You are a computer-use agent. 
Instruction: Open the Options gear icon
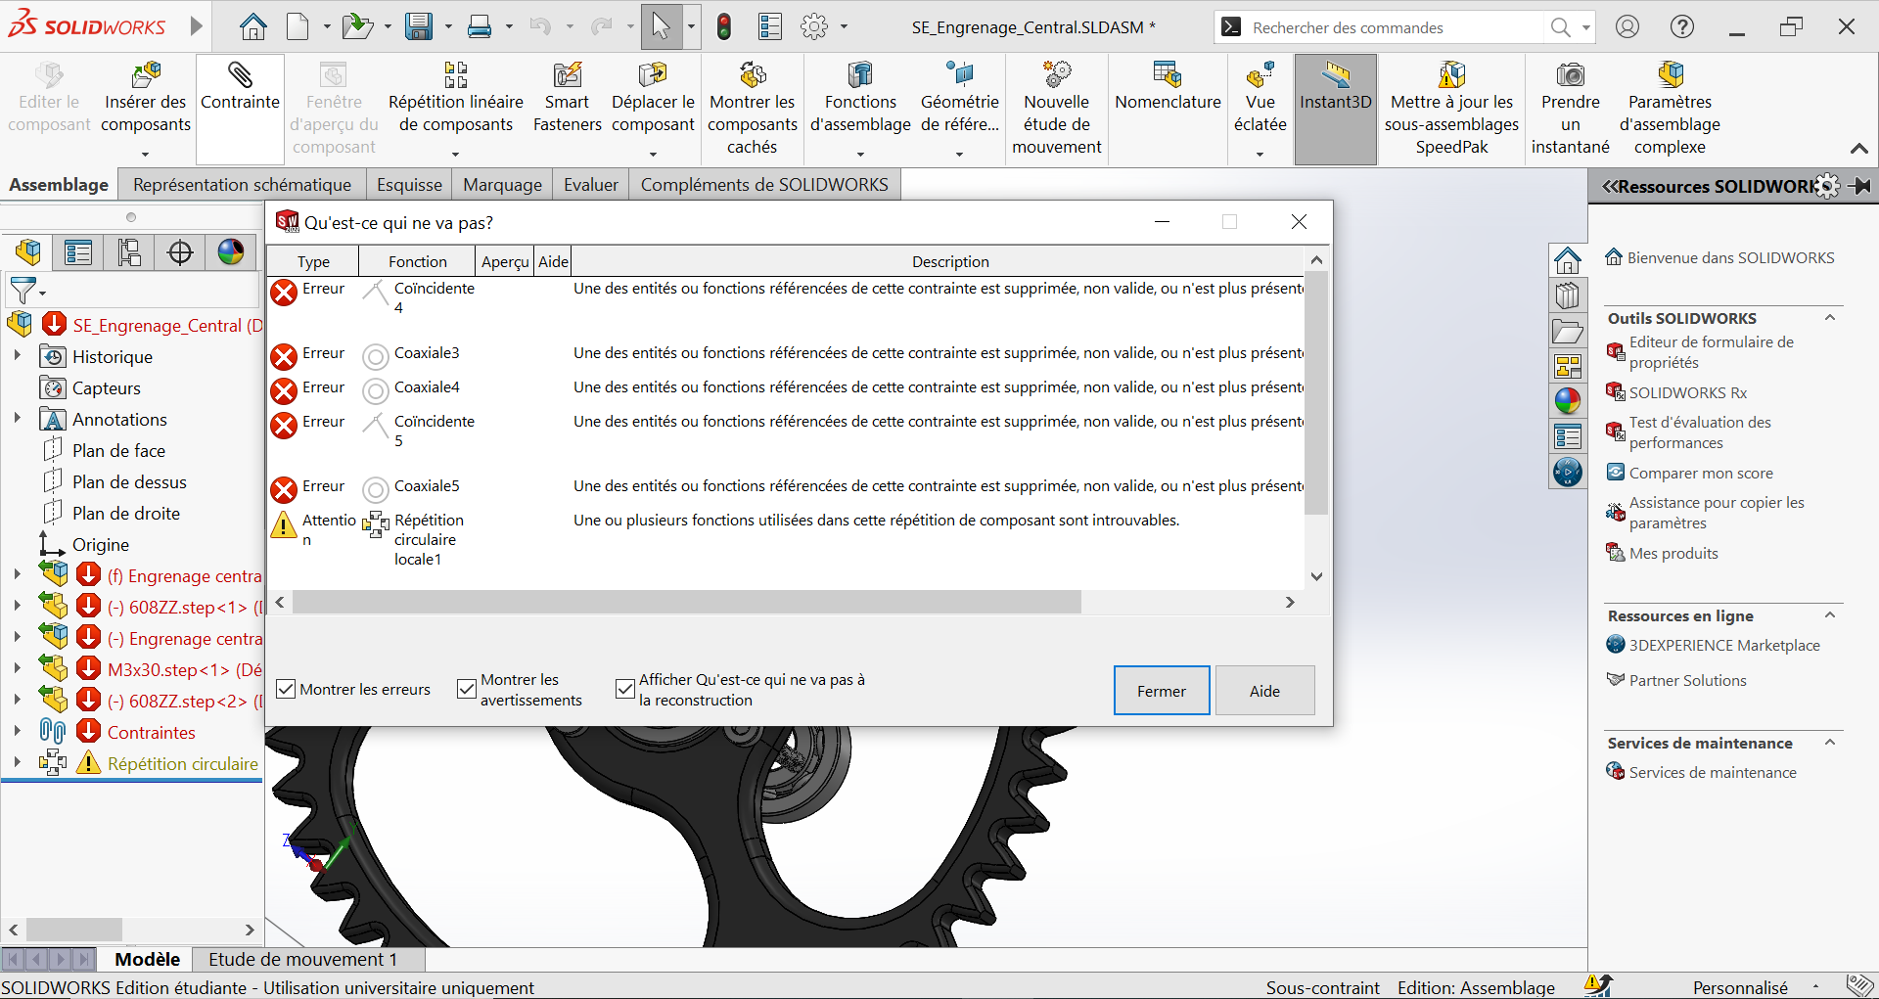[x=814, y=26]
